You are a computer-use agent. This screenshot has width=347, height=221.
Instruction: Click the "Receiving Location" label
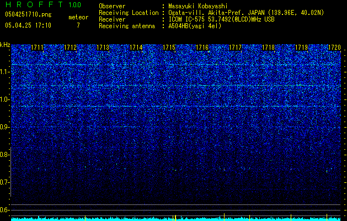[129, 13]
